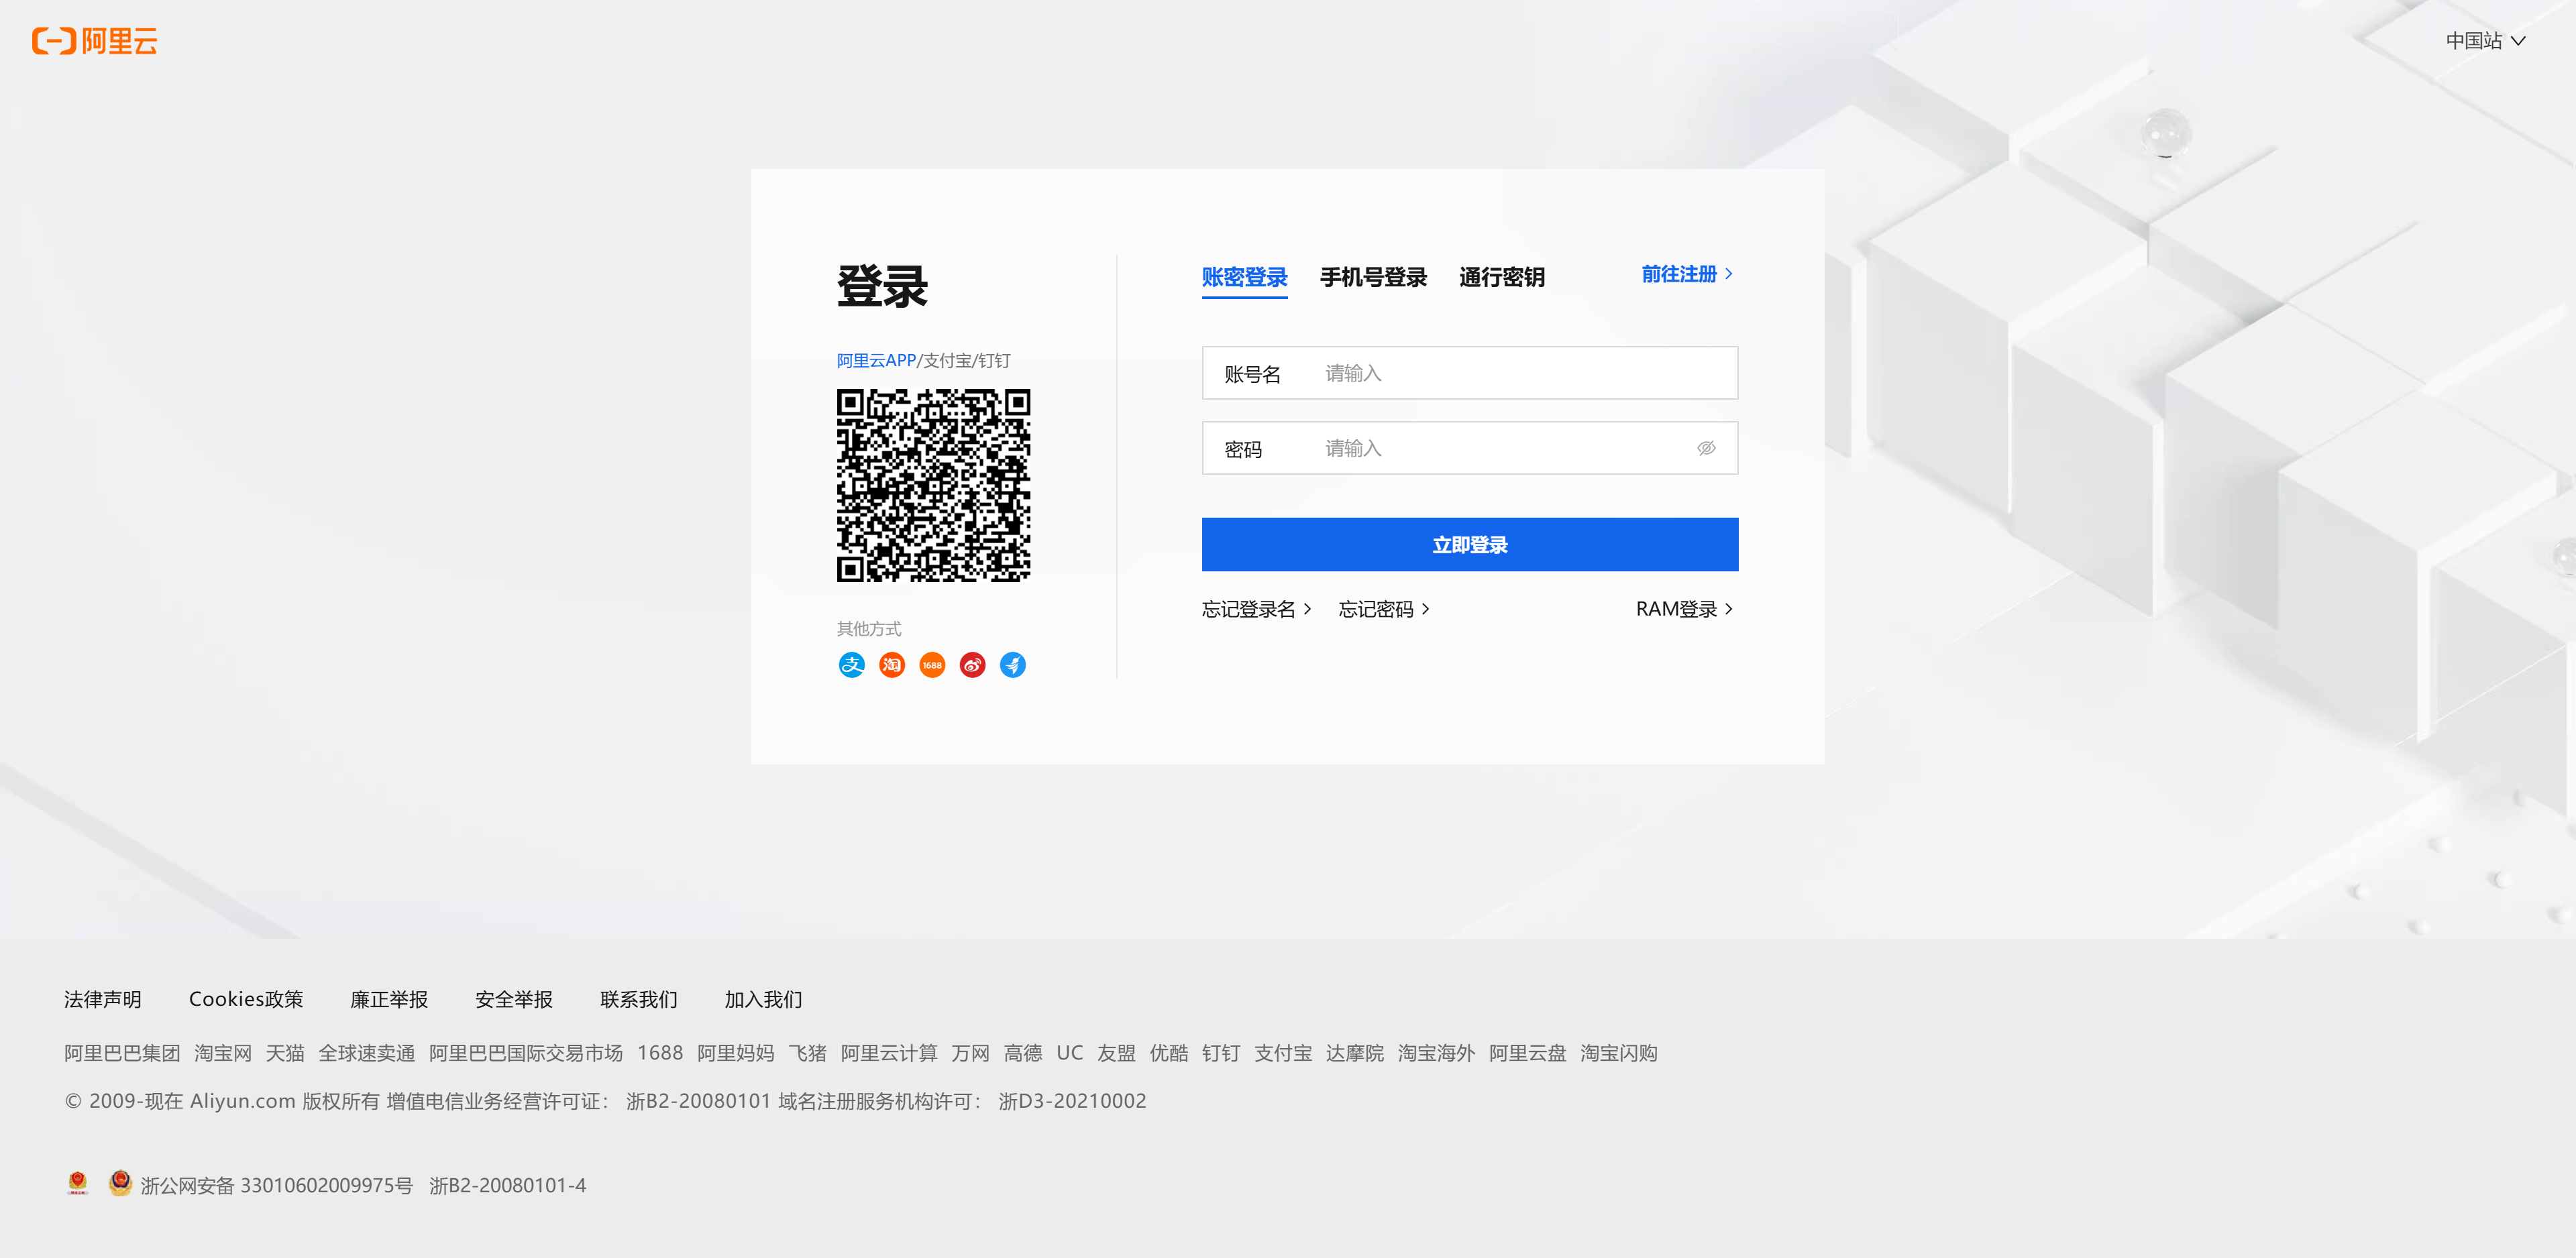Toggle password visibility eye icon
This screenshot has height=1258, width=2576.
click(1706, 448)
